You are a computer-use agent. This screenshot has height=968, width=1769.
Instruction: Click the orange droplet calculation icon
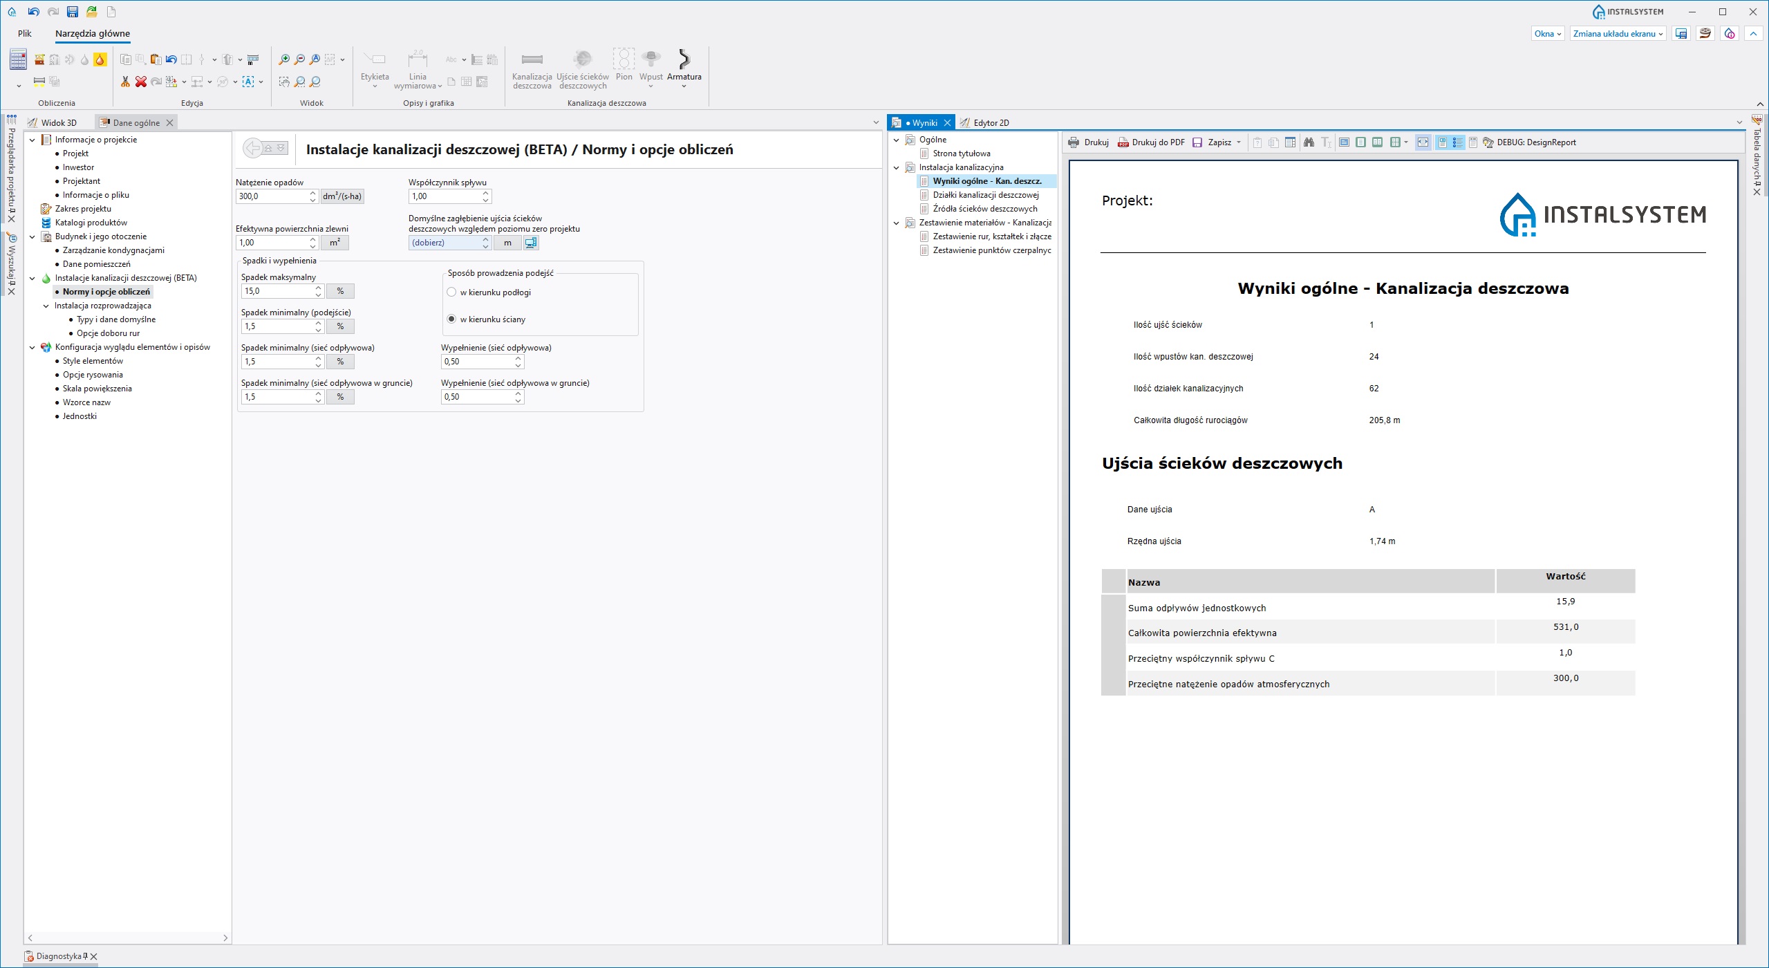tap(100, 59)
